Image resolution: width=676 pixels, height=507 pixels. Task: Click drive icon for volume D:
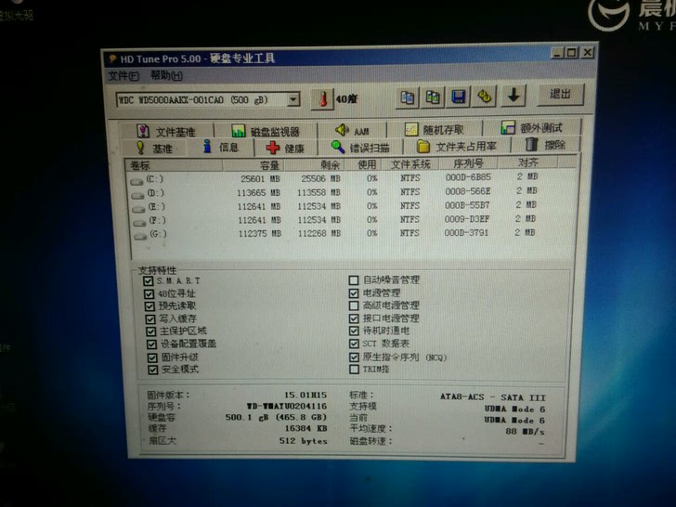click(137, 195)
